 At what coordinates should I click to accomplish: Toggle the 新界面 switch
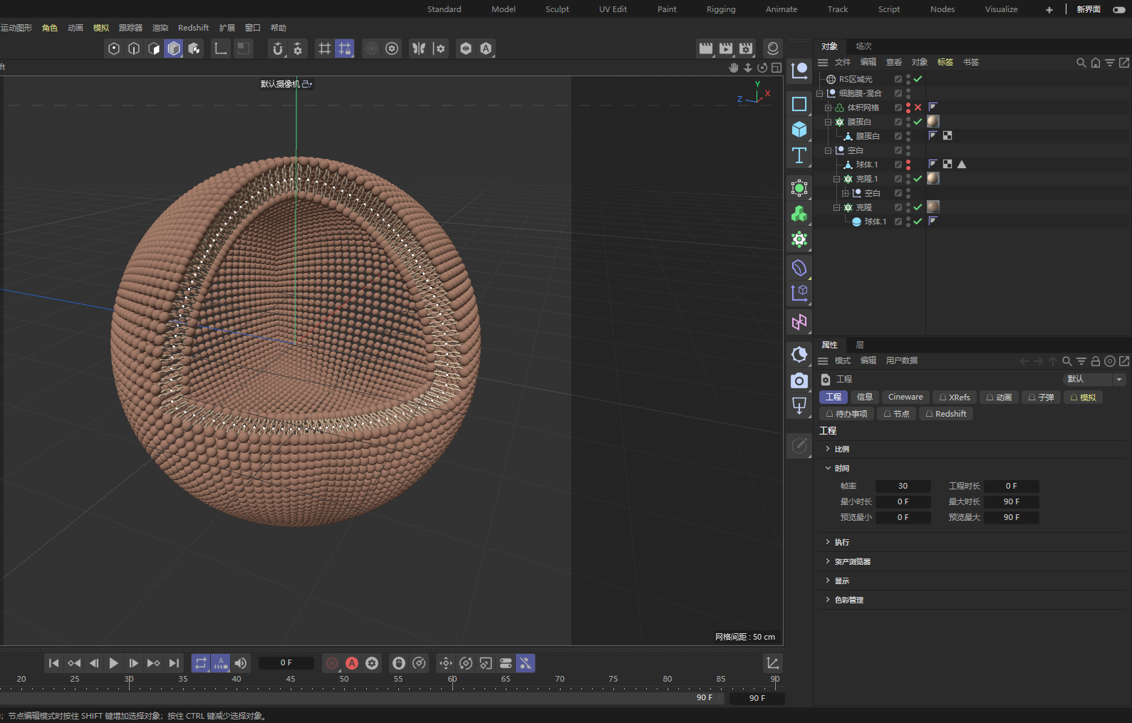pyautogui.click(x=1119, y=9)
